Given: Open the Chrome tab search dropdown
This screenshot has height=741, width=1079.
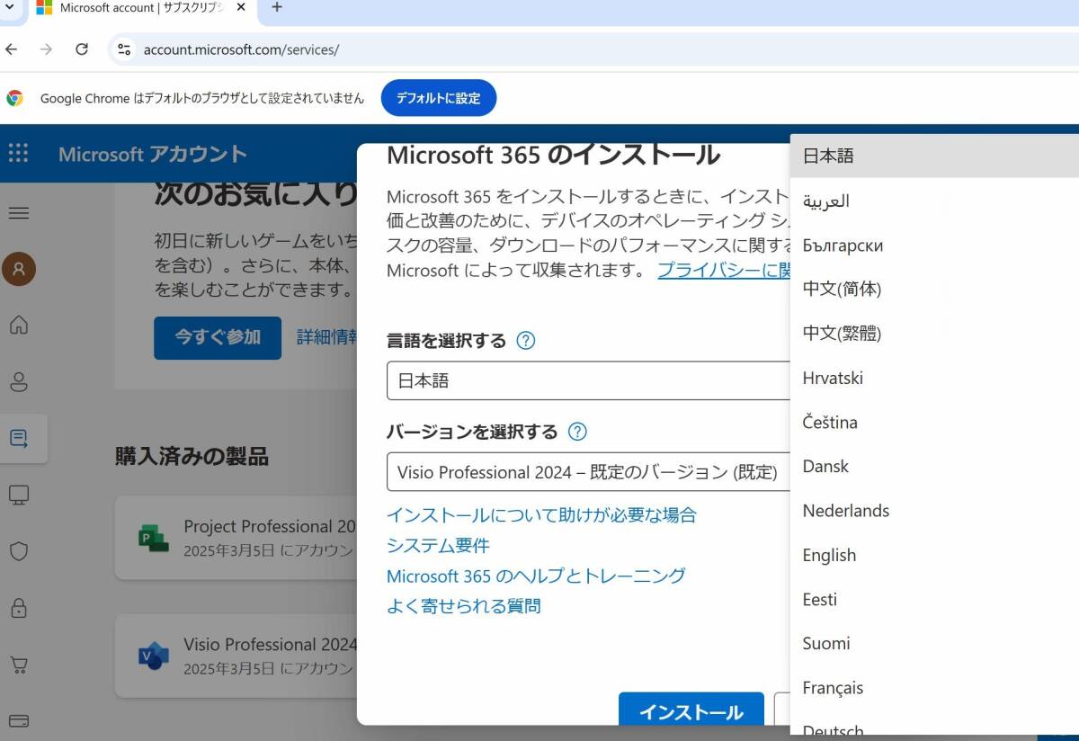Looking at the screenshot, I should click(x=10, y=6).
